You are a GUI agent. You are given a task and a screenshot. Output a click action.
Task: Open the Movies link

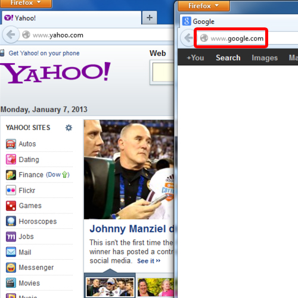(29, 283)
